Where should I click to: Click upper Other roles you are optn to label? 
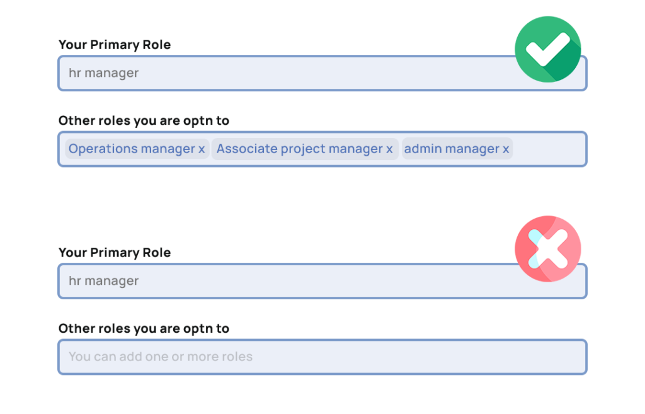point(144,120)
